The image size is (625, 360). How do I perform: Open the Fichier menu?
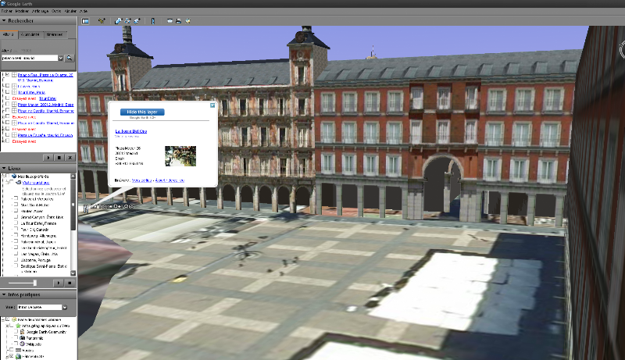(7, 12)
